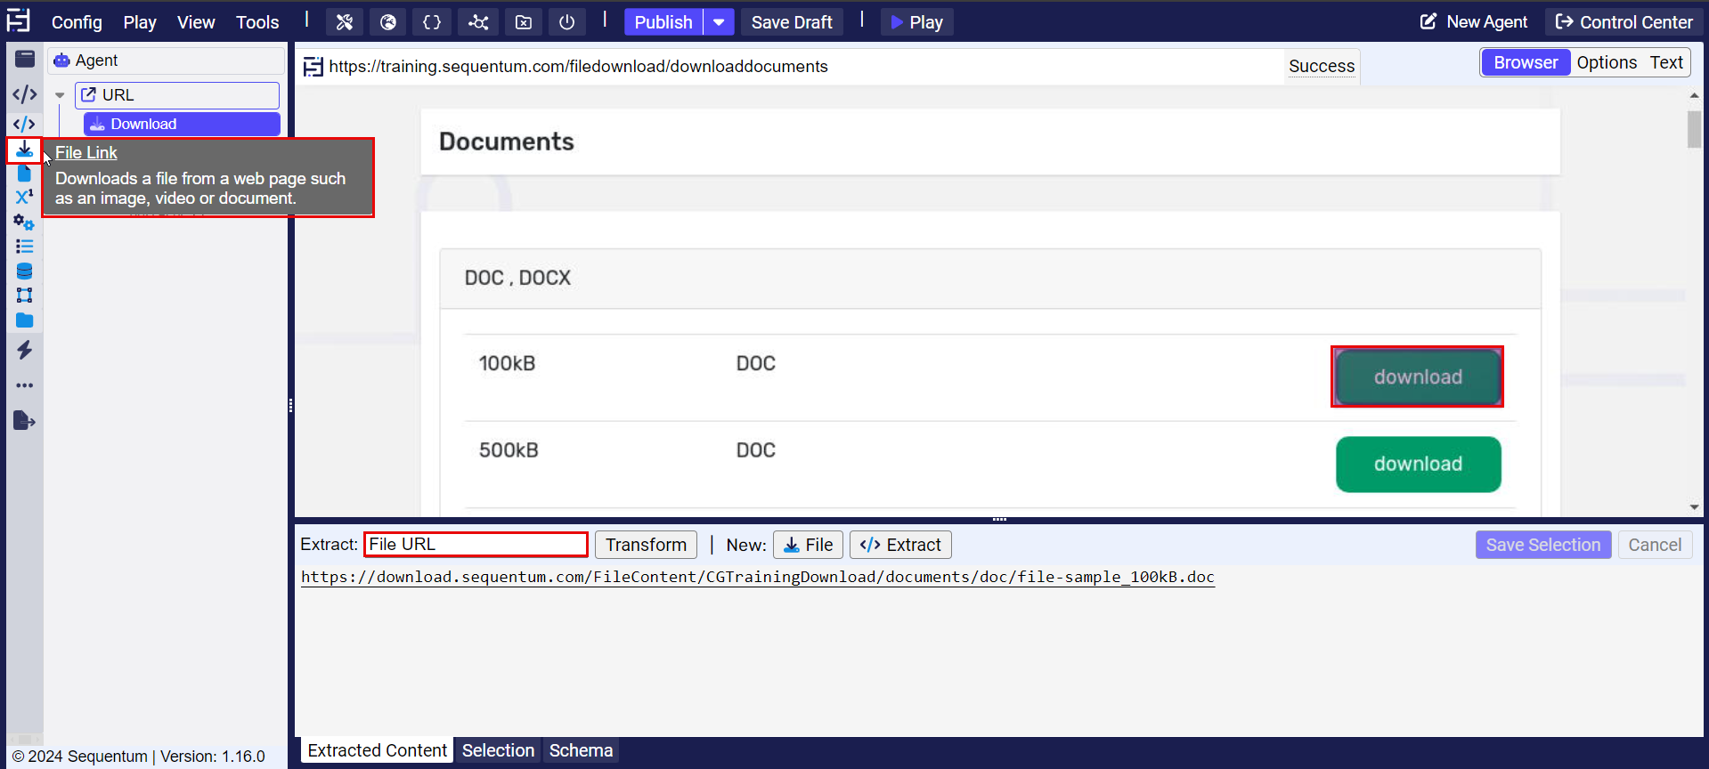Image resolution: width=1709 pixels, height=769 pixels.
Task: Click the power toolbar icon
Action: 567,22
